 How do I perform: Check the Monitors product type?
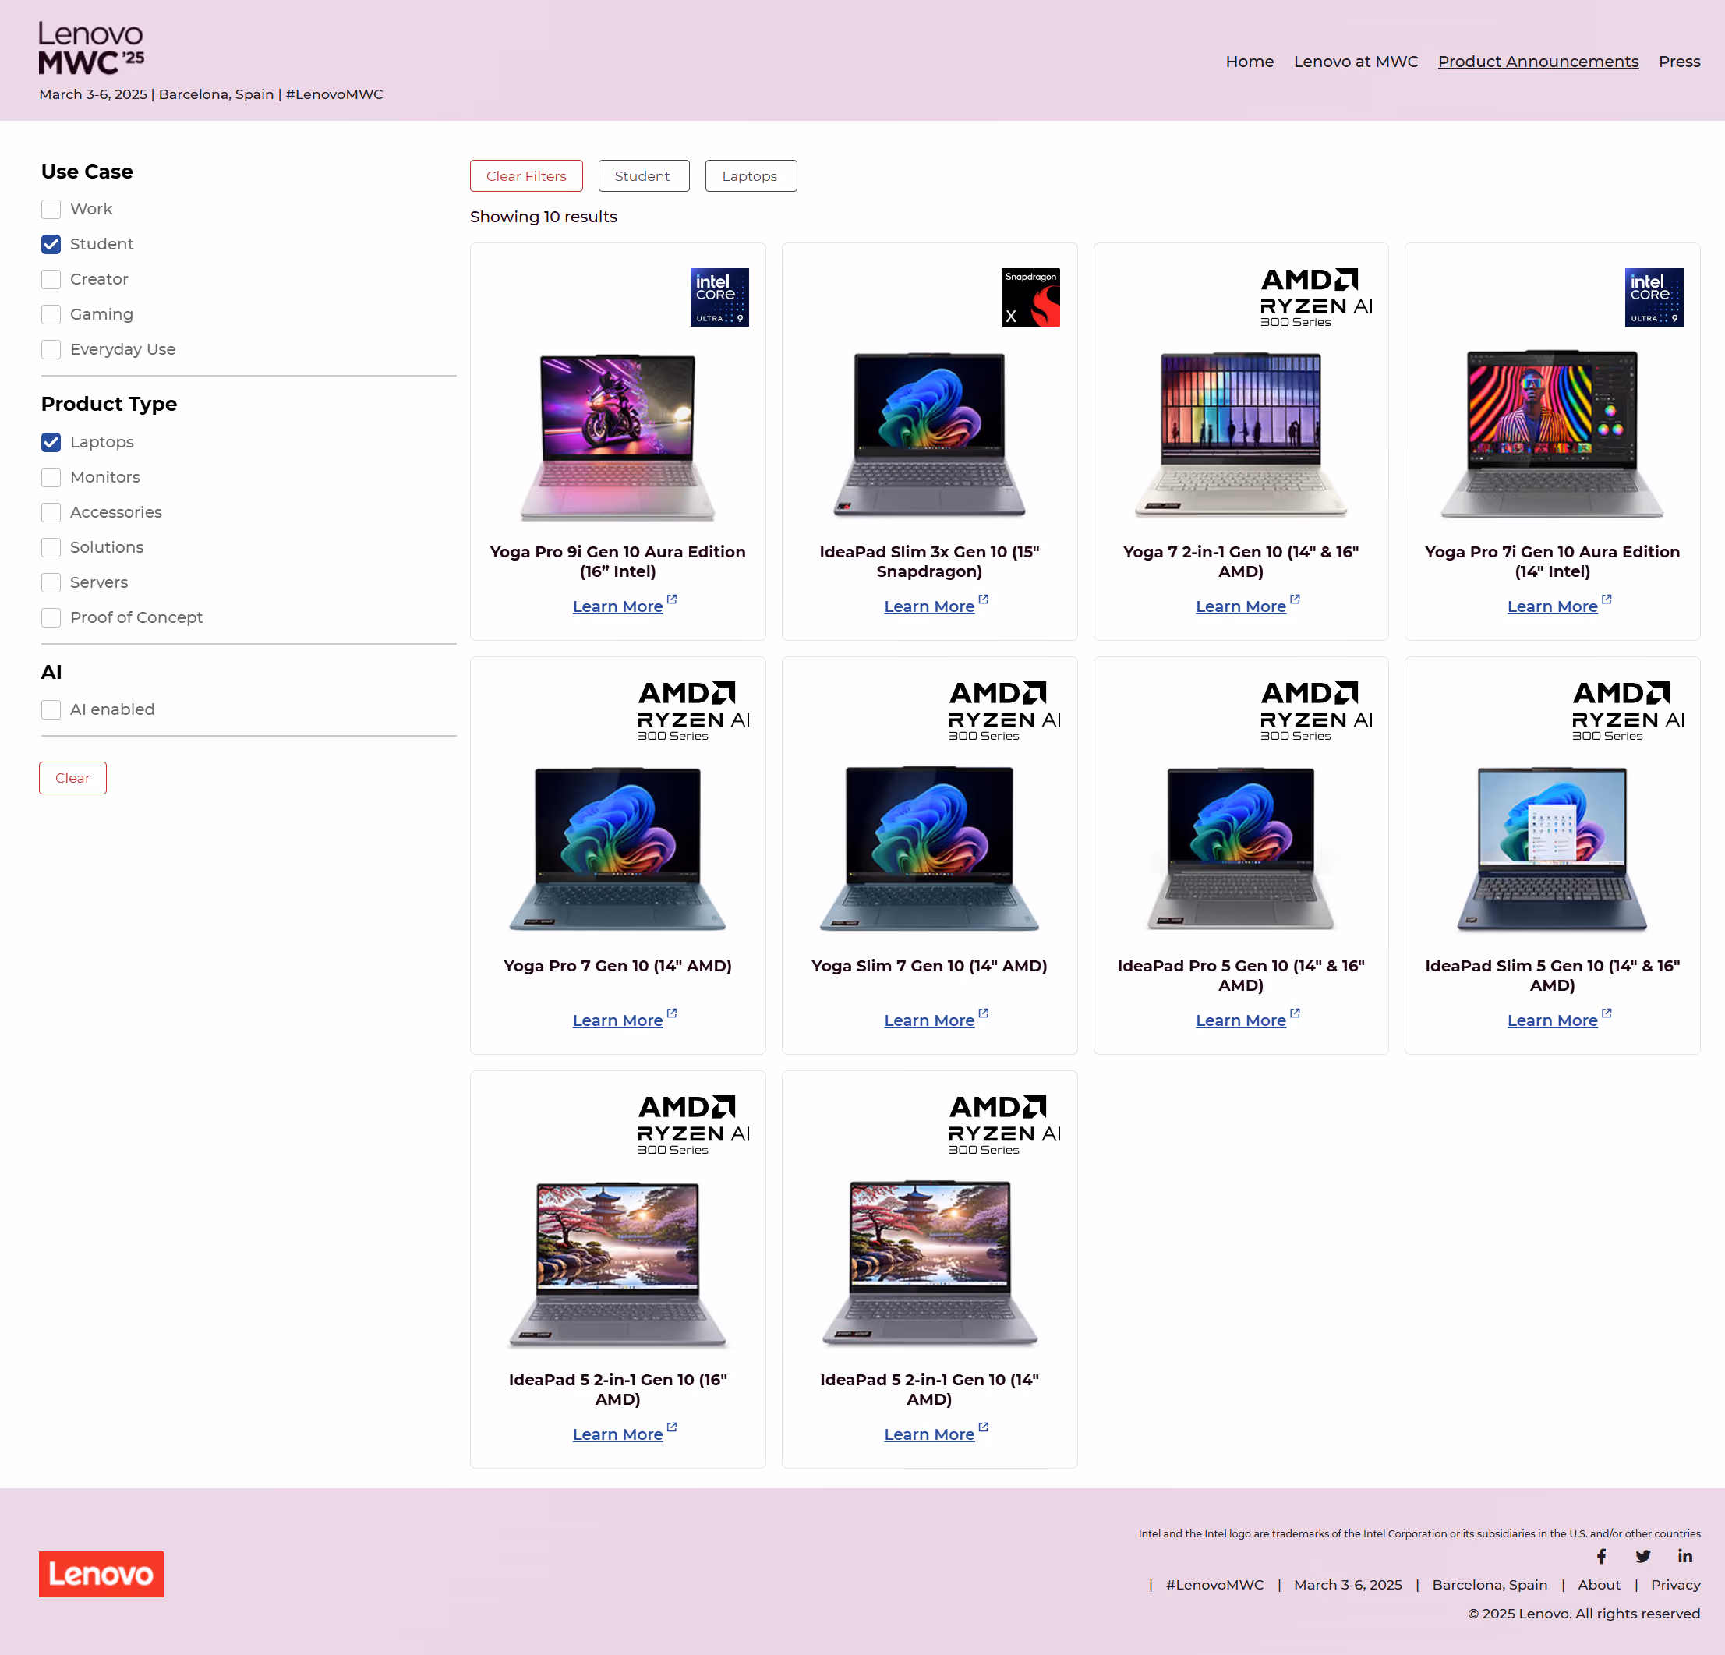51,478
